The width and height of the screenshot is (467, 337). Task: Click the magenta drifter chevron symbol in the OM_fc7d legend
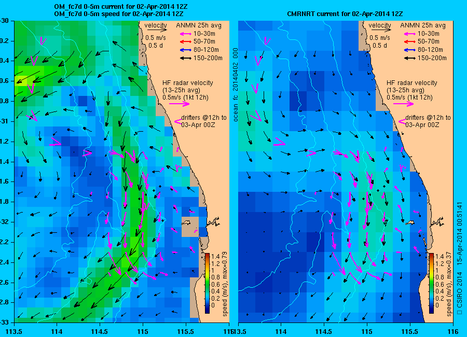click(178, 121)
